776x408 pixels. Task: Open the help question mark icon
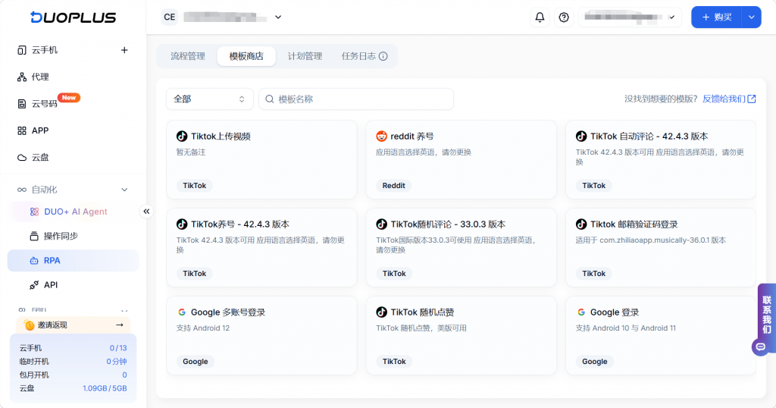tap(564, 17)
